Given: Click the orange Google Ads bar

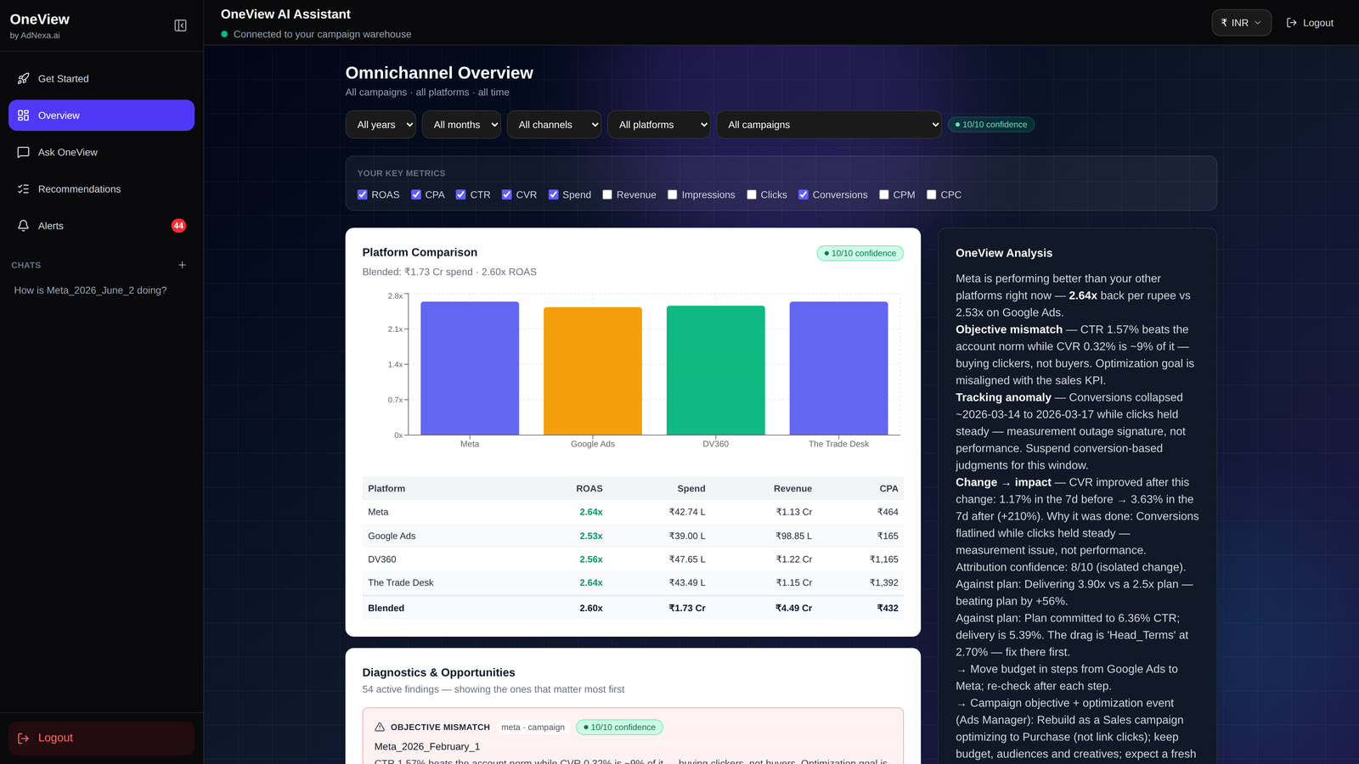Looking at the screenshot, I should pos(593,371).
